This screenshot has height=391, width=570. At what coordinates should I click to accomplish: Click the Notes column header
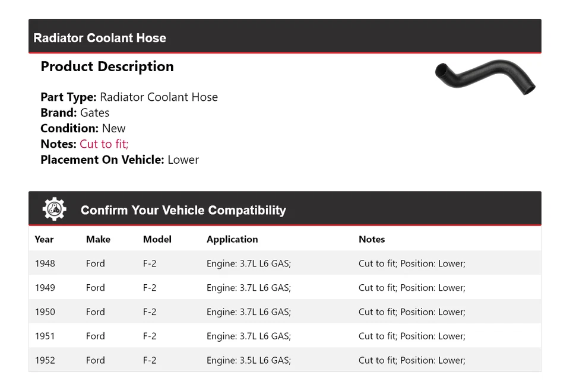372,239
